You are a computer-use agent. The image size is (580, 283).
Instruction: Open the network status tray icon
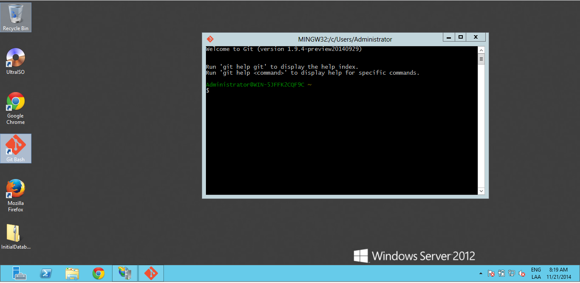[511, 274]
